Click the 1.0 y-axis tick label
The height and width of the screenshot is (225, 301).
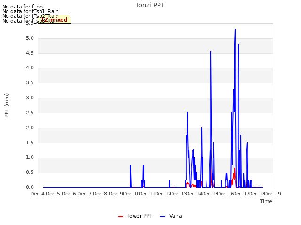(x=30, y=157)
